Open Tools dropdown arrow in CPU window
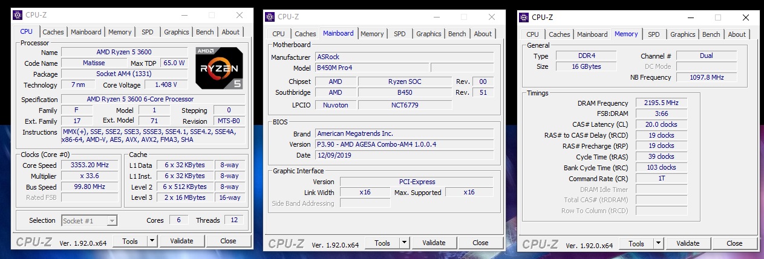The image size is (764, 259). pos(152,241)
